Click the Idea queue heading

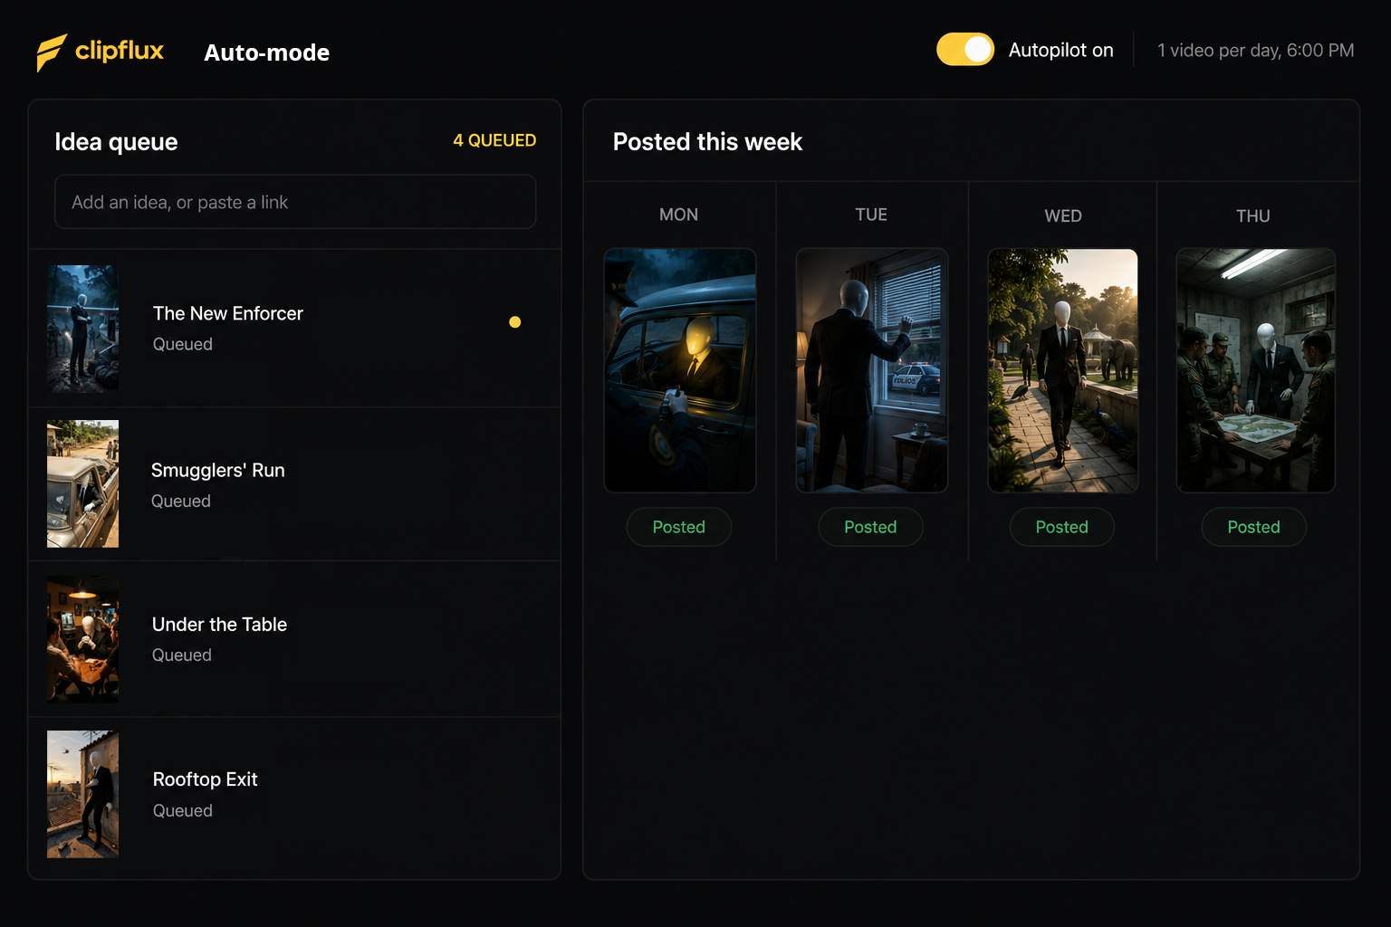[x=116, y=142]
